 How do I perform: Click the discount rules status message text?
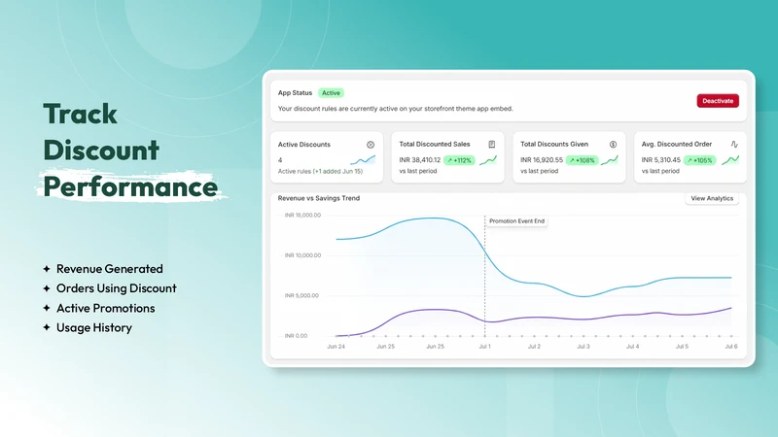396,109
